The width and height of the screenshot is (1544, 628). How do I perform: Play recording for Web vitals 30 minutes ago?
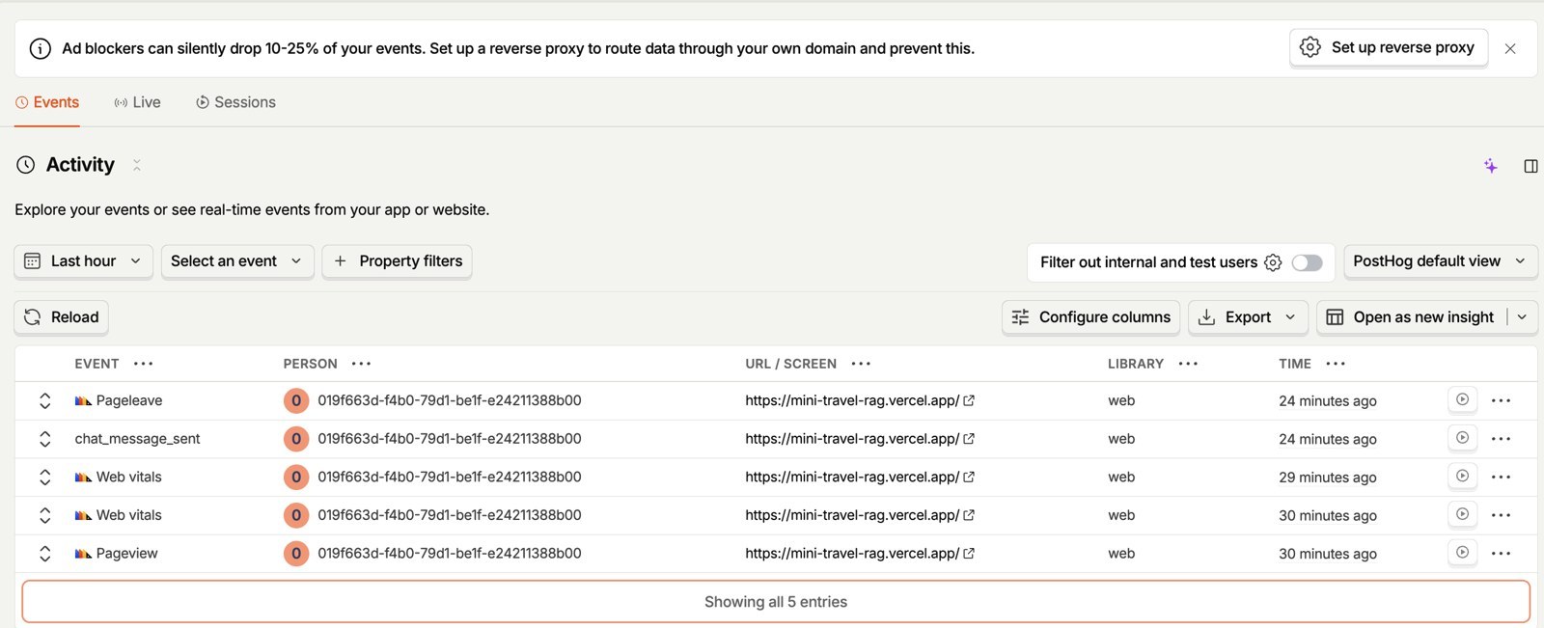[1463, 514]
